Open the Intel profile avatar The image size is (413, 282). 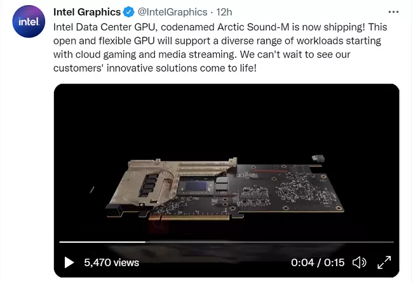[x=29, y=22]
